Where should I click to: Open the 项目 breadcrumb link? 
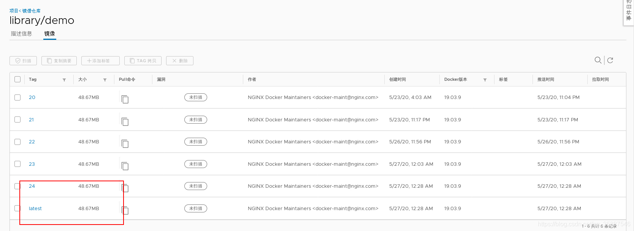(x=14, y=11)
